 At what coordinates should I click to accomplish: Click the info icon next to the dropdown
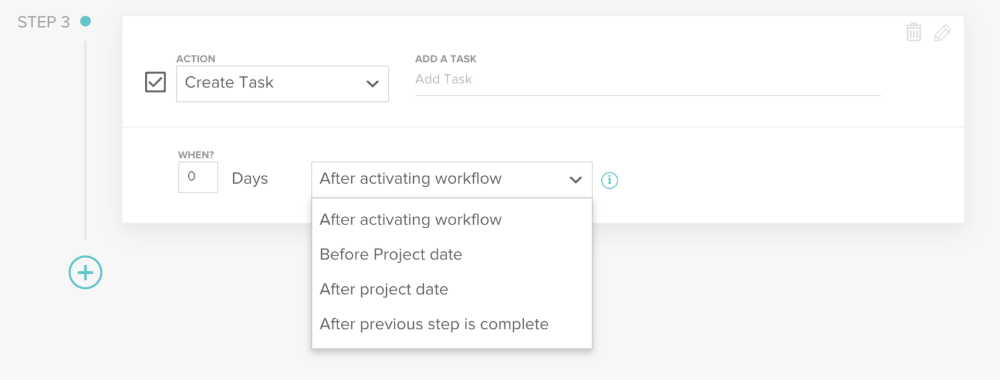pyautogui.click(x=611, y=180)
